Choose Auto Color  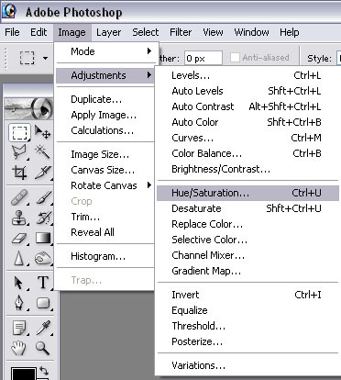coord(247,122)
